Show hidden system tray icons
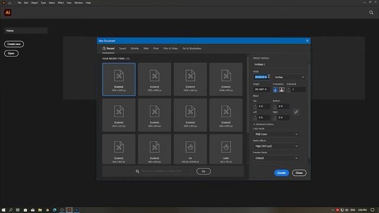Image resolution: width=379 pixels, height=213 pixels. [x=333, y=210]
